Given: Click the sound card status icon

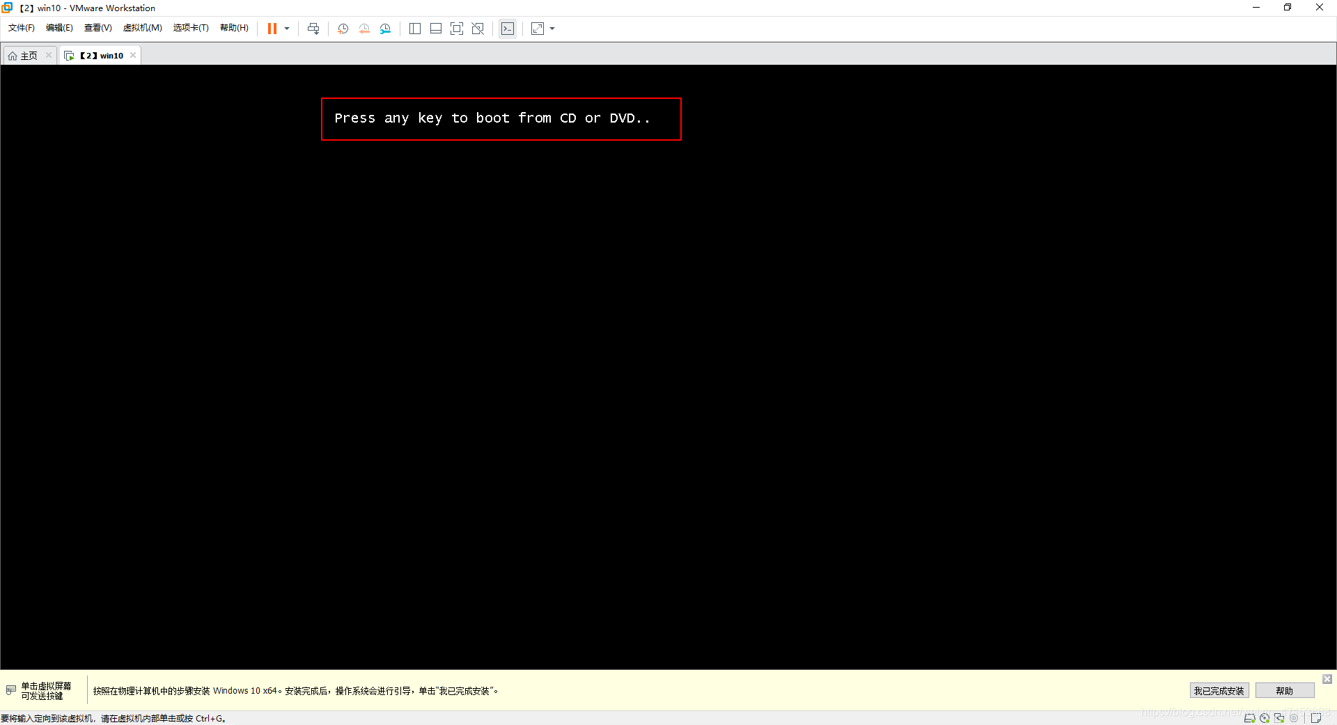Looking at the screenshot, I should [x=1294, y=718].
